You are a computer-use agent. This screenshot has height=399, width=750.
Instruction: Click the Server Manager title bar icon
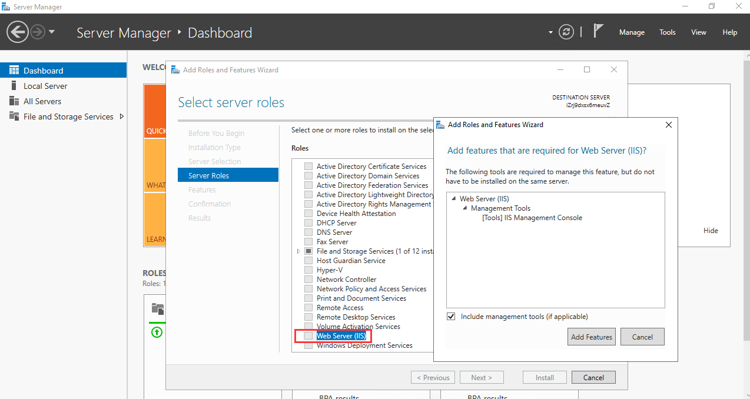(6, 6)
